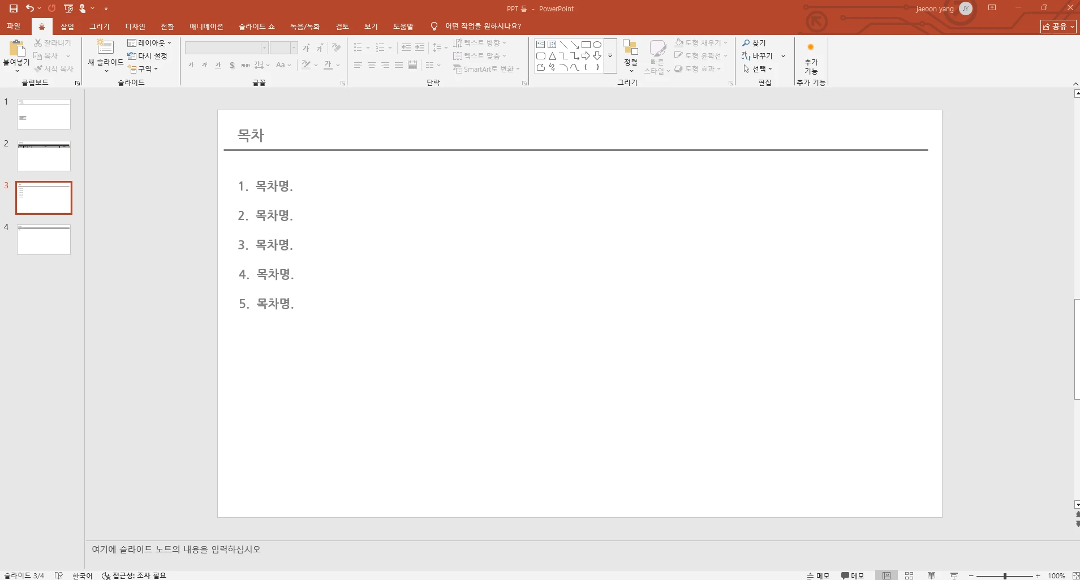Toggle strikethrough formatting button

click(x=246, y=65)
